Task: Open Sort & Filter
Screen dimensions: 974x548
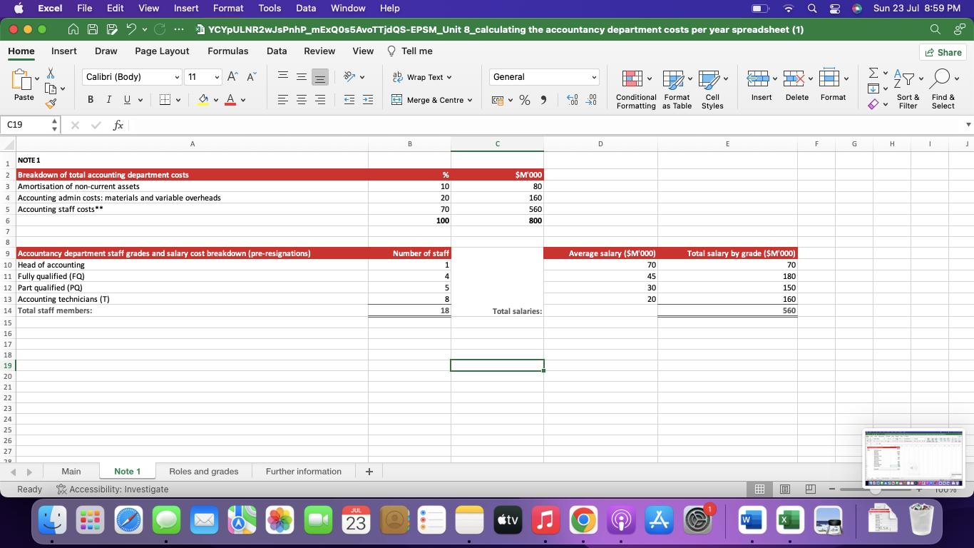Action: coord(908,89)
